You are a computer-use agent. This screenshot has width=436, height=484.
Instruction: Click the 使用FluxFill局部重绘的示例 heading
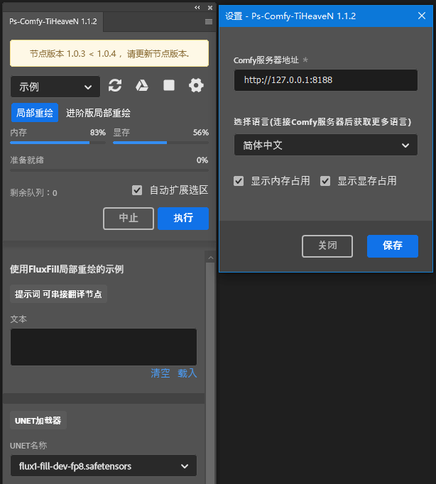point(67,270)
